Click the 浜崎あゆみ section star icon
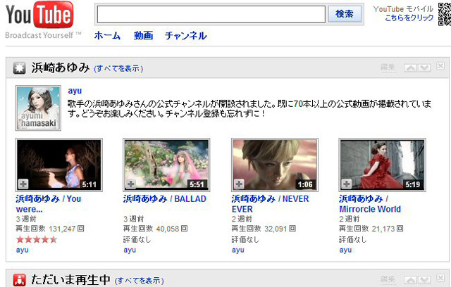 click(x=19, y=68)
